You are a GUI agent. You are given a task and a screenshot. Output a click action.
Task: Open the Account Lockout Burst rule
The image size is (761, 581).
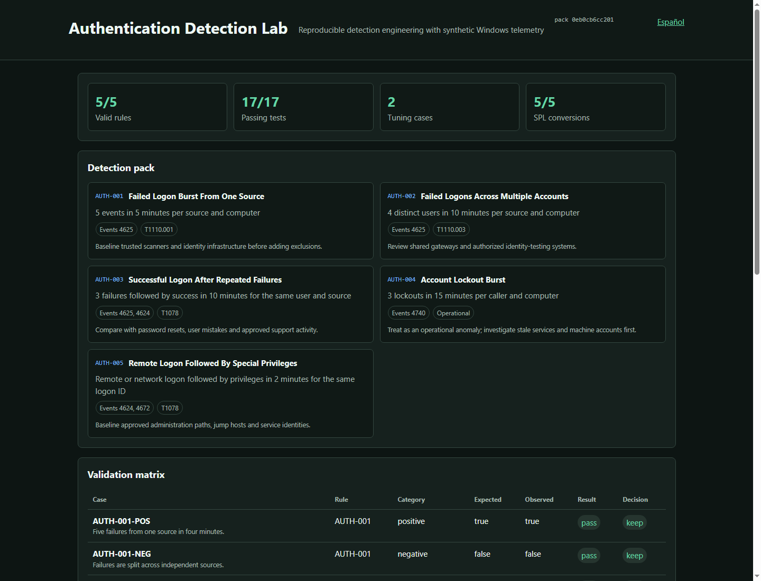[463, 280]
